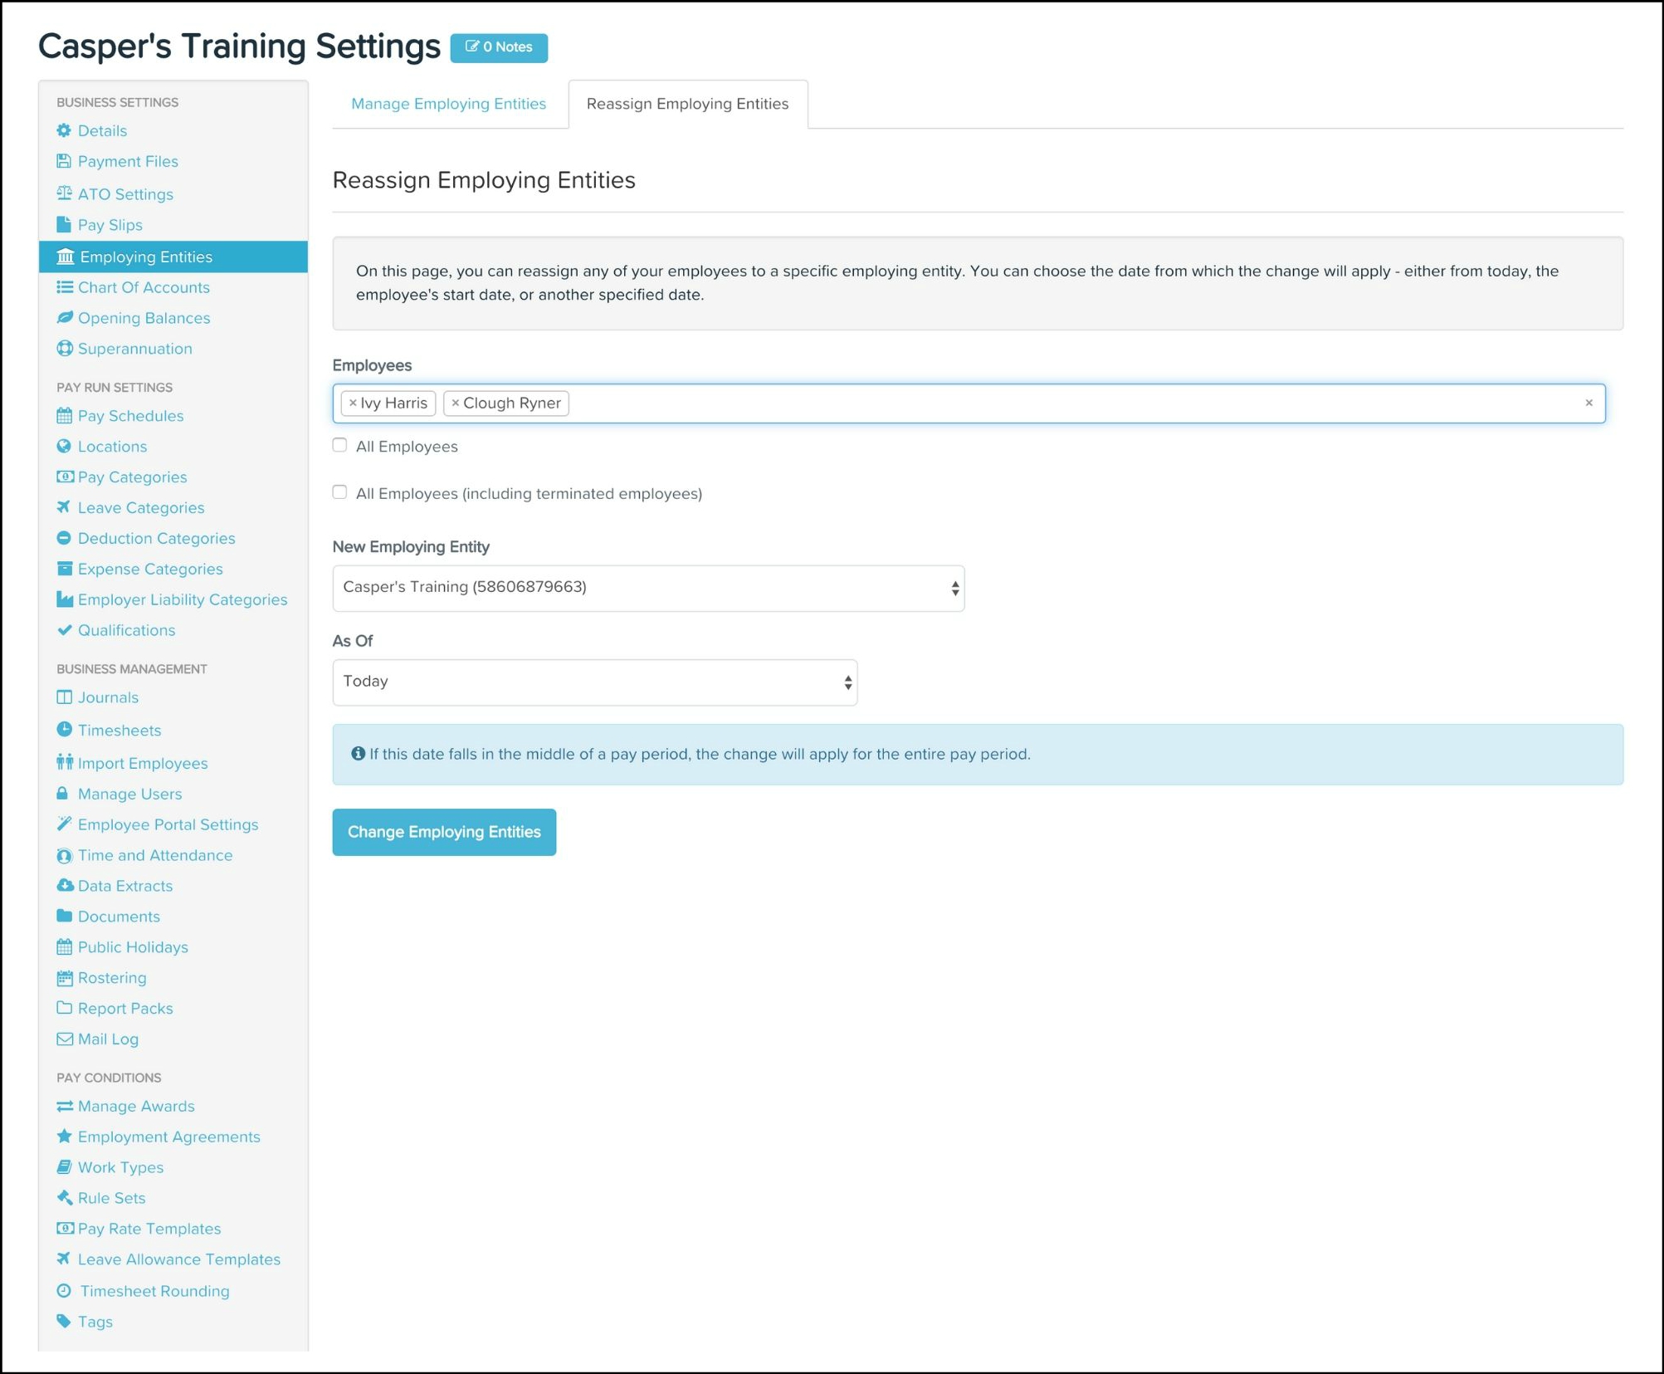1664x1374 pixels.
Task: Click the gear icon beside Details
Action: click(x=64, y=130)
